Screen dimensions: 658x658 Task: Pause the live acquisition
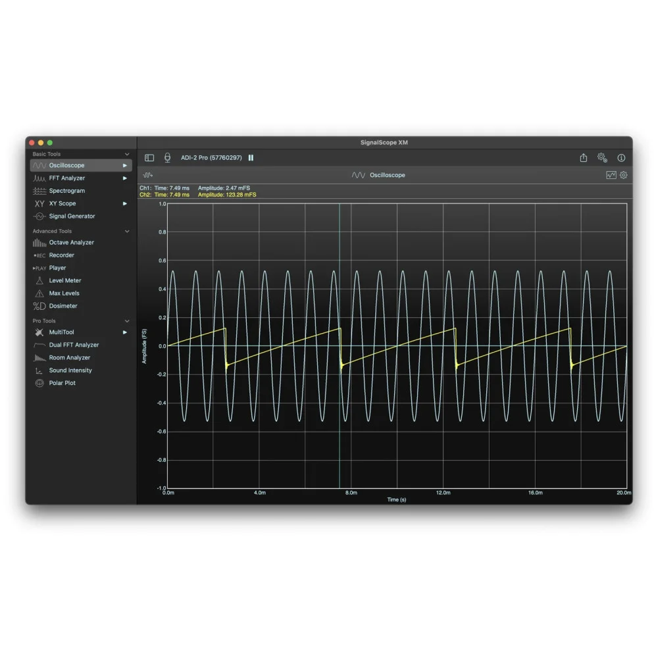251,158
